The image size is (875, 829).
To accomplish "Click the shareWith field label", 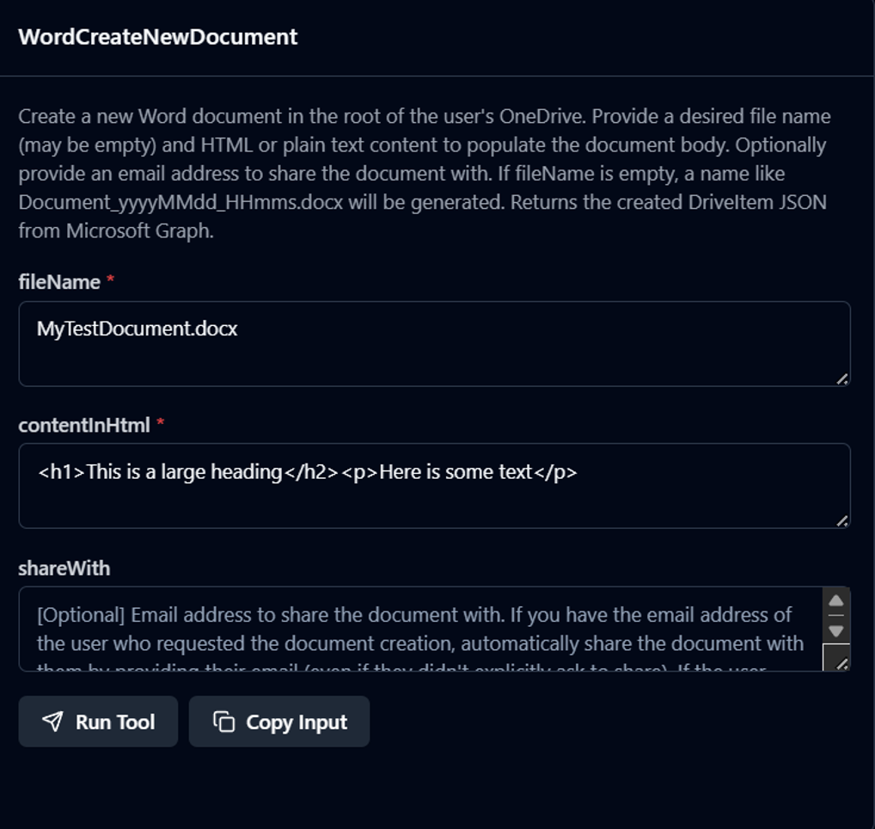I will point(64,568).
